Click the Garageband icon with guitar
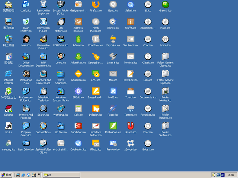The width and height of the screenshot is (238, 178). (96, 57)
